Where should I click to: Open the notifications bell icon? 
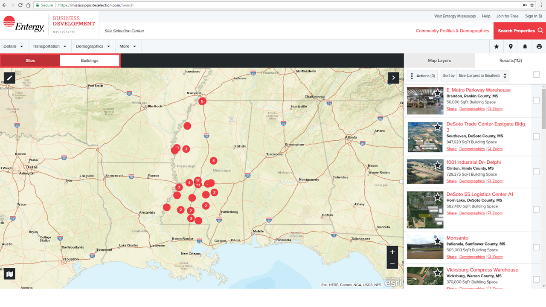(525, 46)
